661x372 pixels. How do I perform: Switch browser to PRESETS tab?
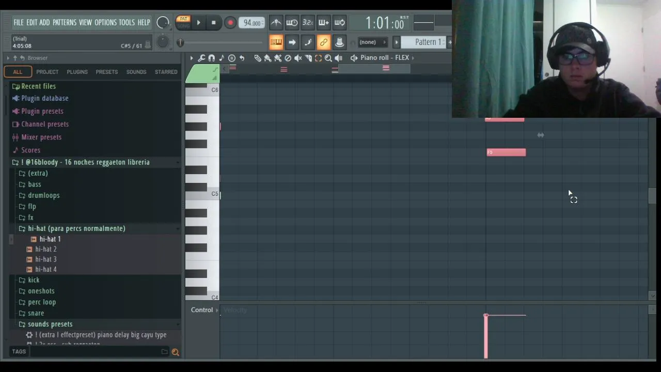coord(107,72)
